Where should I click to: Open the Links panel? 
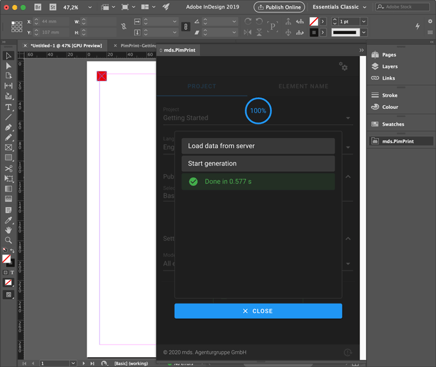tap(388, 78)
